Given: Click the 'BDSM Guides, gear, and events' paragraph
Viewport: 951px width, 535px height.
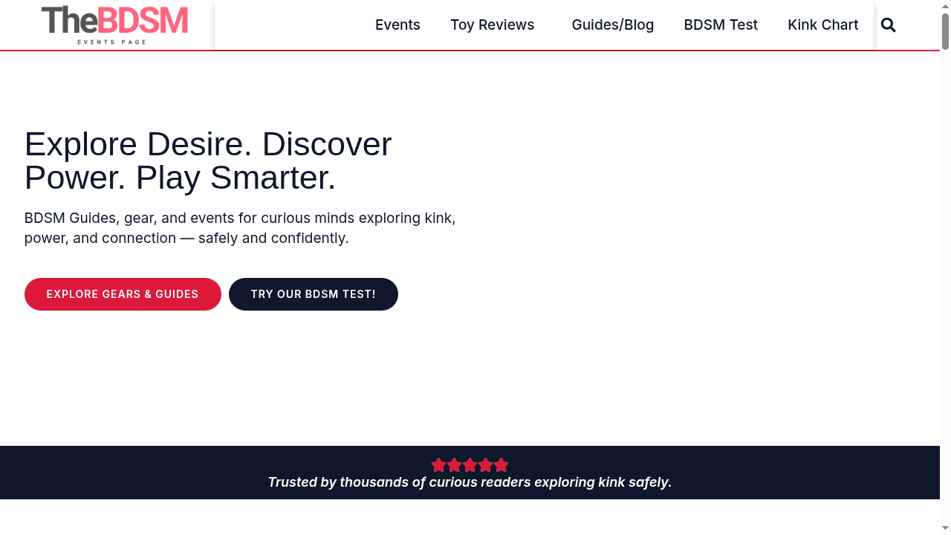Looking at the screenshot, I should click(x=239, y=228).
